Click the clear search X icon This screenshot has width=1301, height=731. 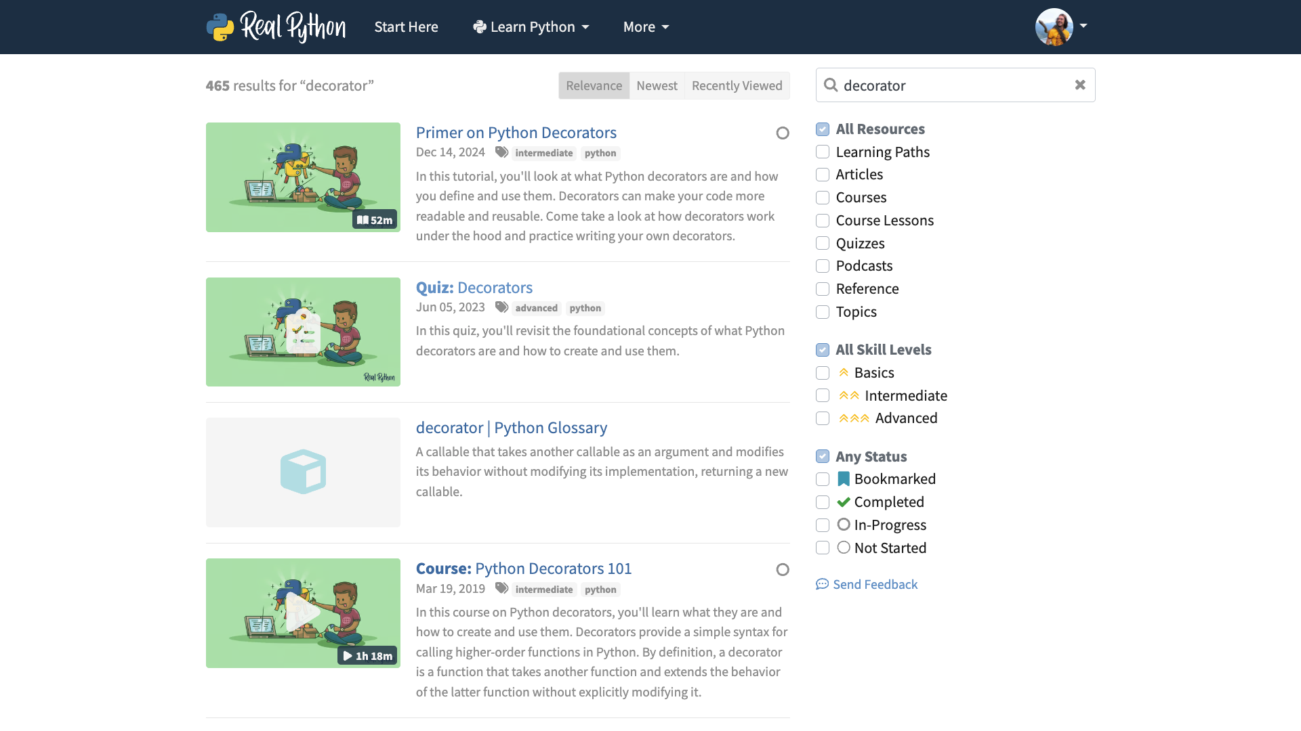[1080, 85]
